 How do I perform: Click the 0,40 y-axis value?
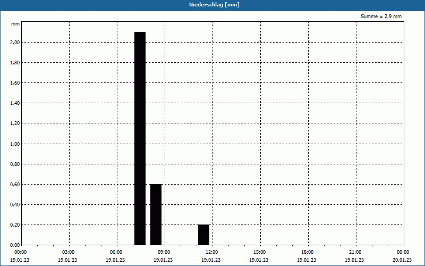15,205
